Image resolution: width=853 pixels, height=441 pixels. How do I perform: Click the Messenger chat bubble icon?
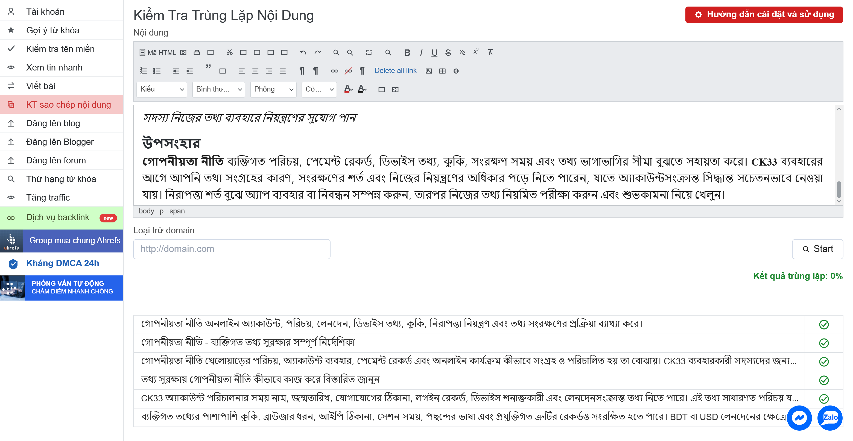pyautogui.click(x=799, y=418)
